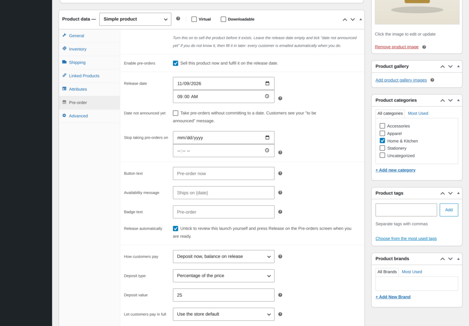
Task: Open clock picker for stop pre-orders time
Action: point(267,150)
